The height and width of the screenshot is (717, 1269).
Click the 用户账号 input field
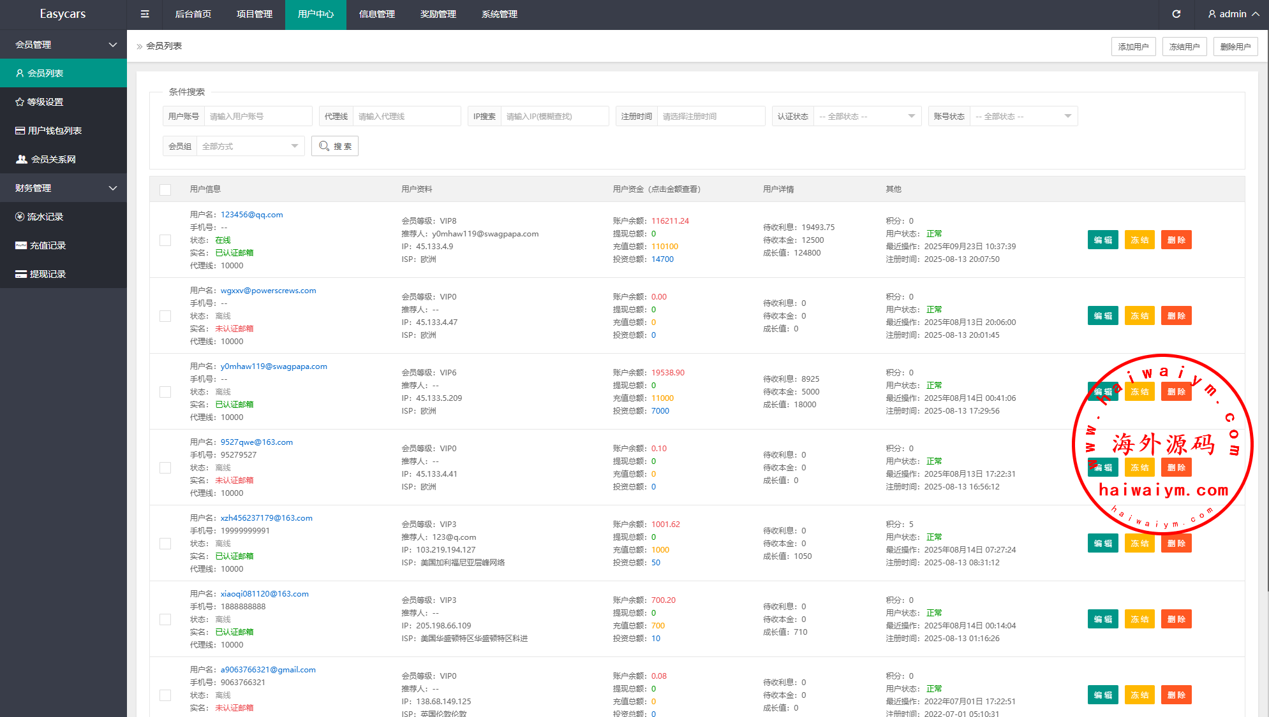(258, 116)
